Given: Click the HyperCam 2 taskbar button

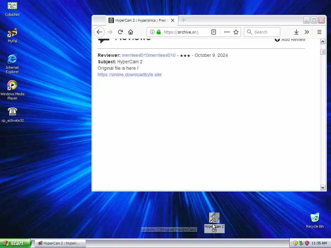Looking at the screenshot, I should (60, 243).
